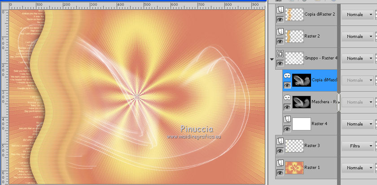Select the layer named Raster 3
The width and height of the screenshot is (377, 185).
[x=312, y=146]
